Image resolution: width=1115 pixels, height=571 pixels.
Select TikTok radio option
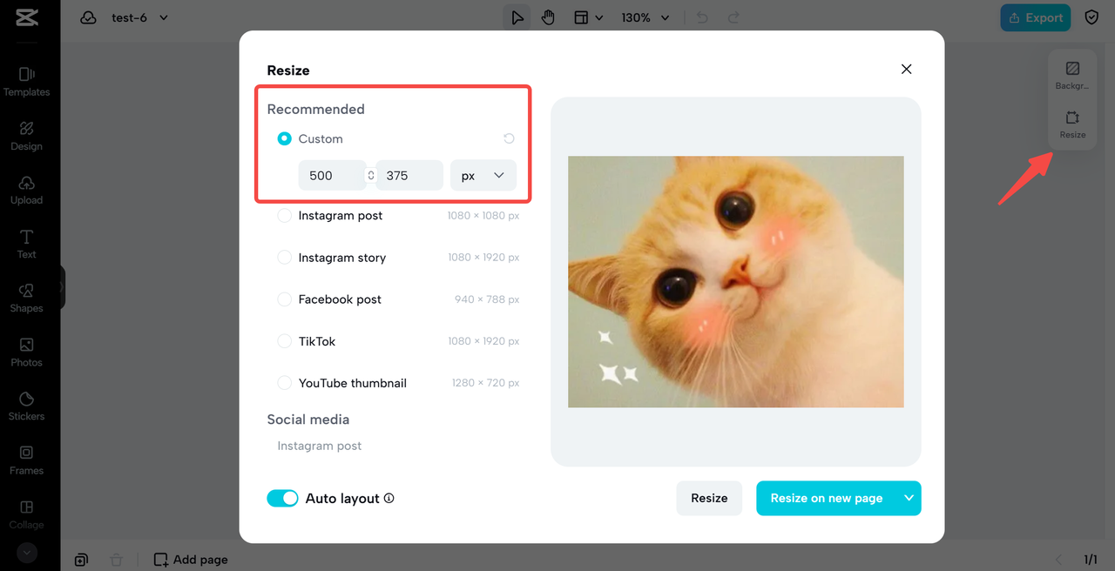(x=284, y=341)
